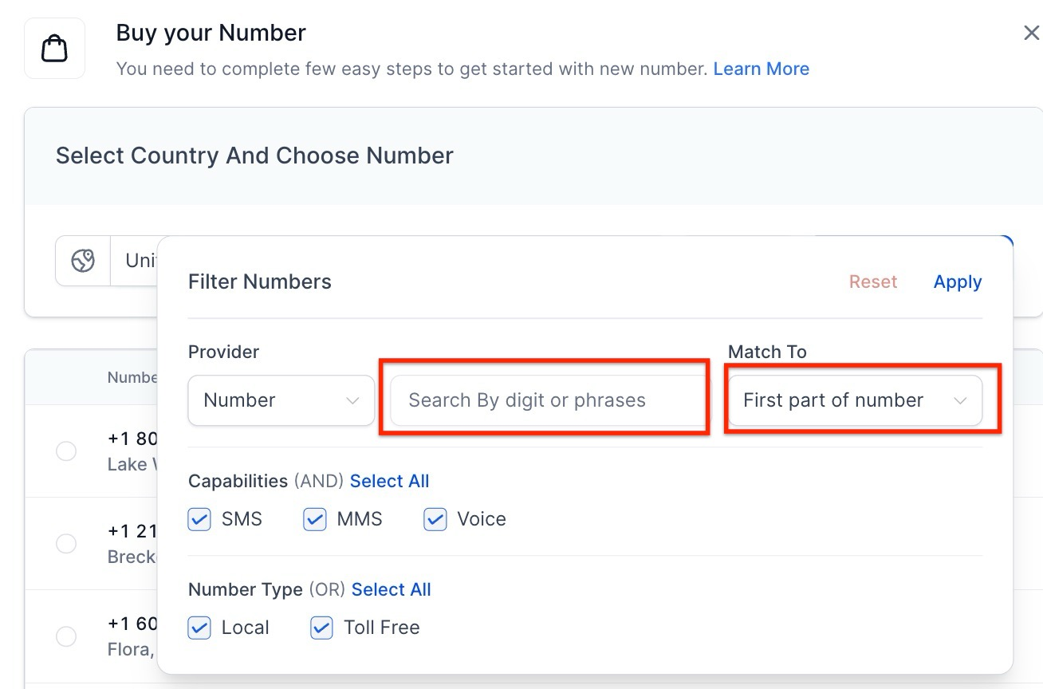The height and width of the screenshot is (689, 1043).
Task: Expand the Match To dropdown
Action: click(x=854, y=400)
